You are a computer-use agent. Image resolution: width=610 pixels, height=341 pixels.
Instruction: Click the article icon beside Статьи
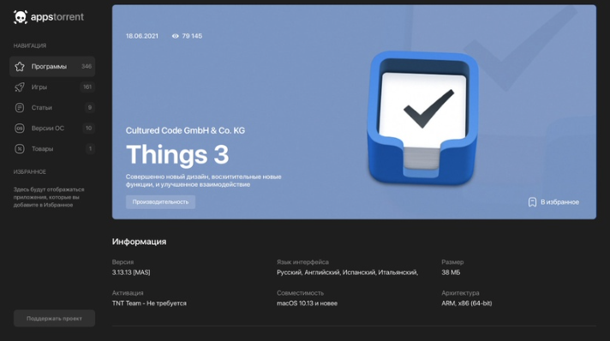(x=20, y=108)
